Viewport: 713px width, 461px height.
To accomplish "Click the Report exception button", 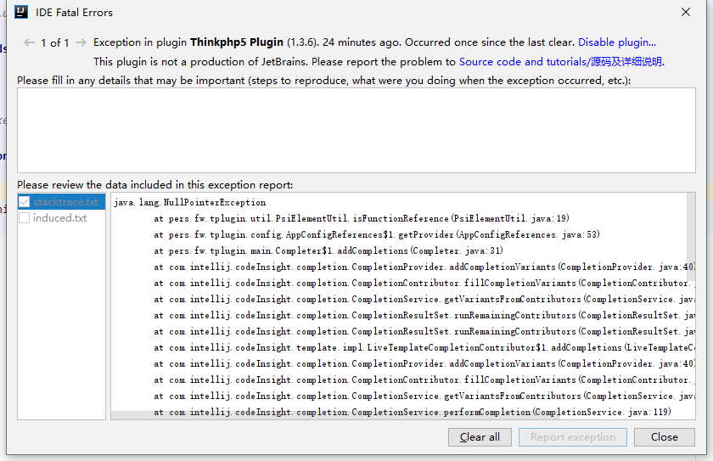I will [573, 437].
